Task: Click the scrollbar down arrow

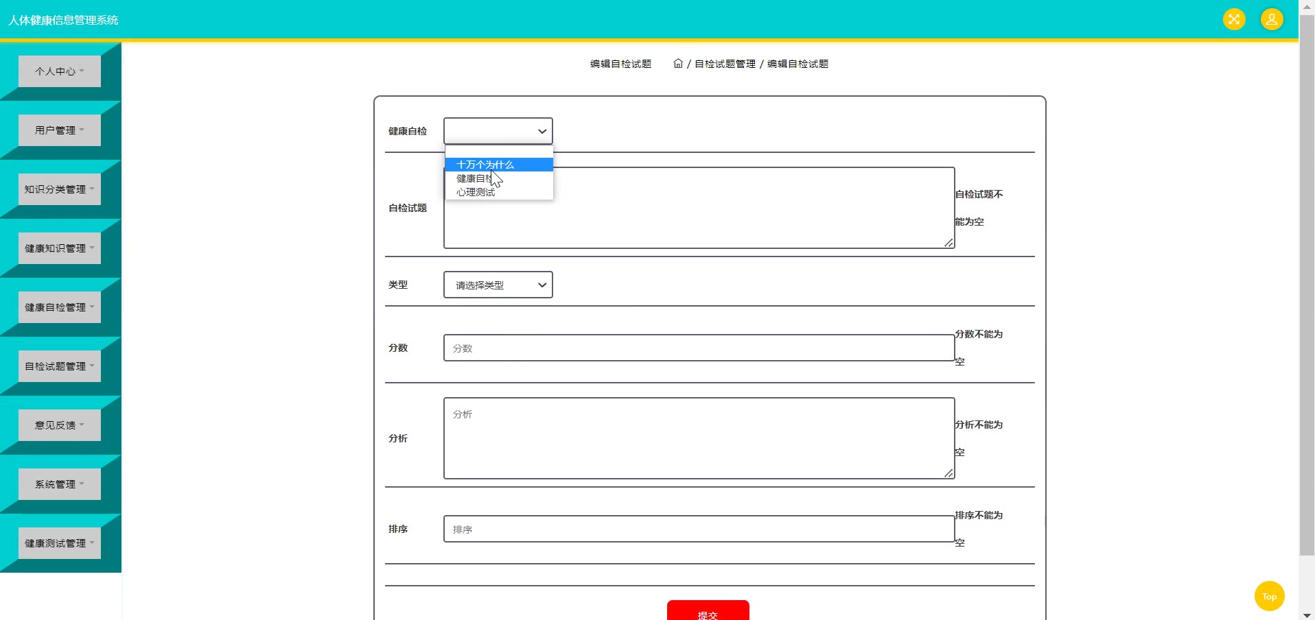Action: tap(1307, 615)
